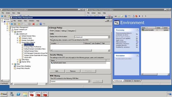The image size is (172, 97).
Task: Sort by the Location column header
Action: click(x=67, y=43)
